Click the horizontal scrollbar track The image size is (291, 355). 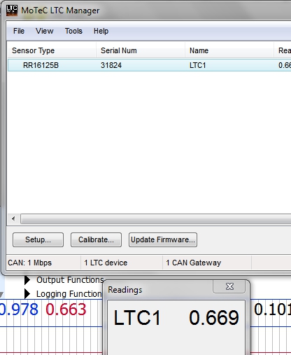[x=156, y=219]
